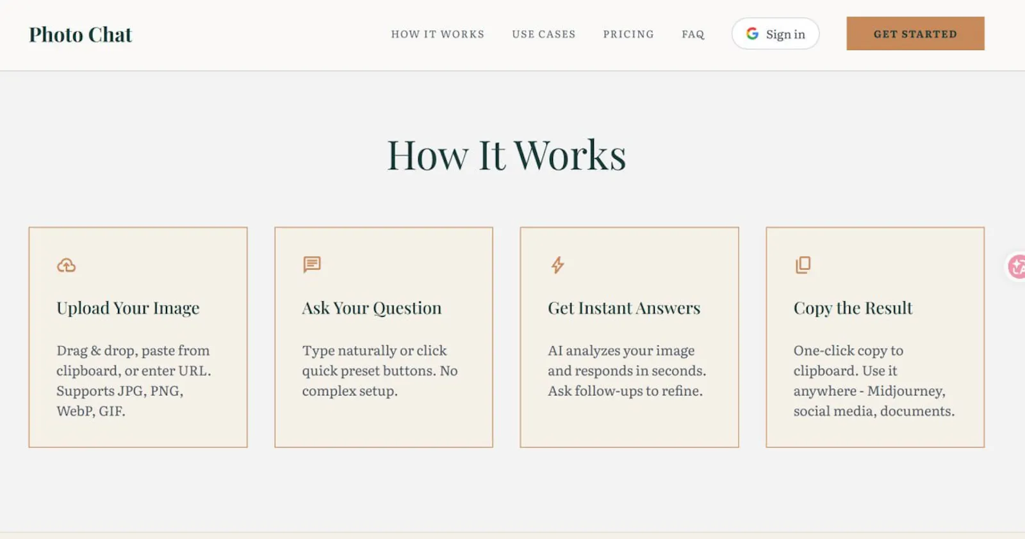Go to the Pricing nav item

[x=628, y=34]
